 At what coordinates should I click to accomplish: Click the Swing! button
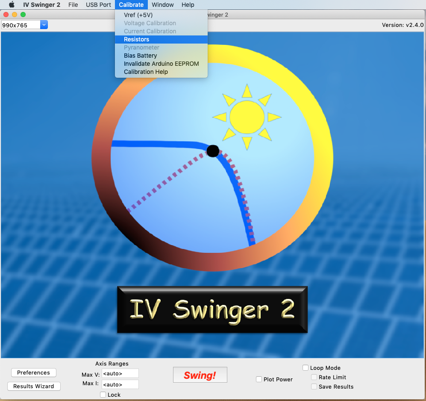(x=200, y=375)
